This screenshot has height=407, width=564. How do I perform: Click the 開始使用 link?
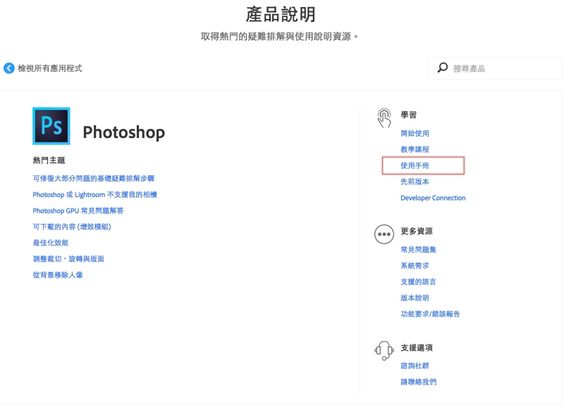click(x=415, y=133)
